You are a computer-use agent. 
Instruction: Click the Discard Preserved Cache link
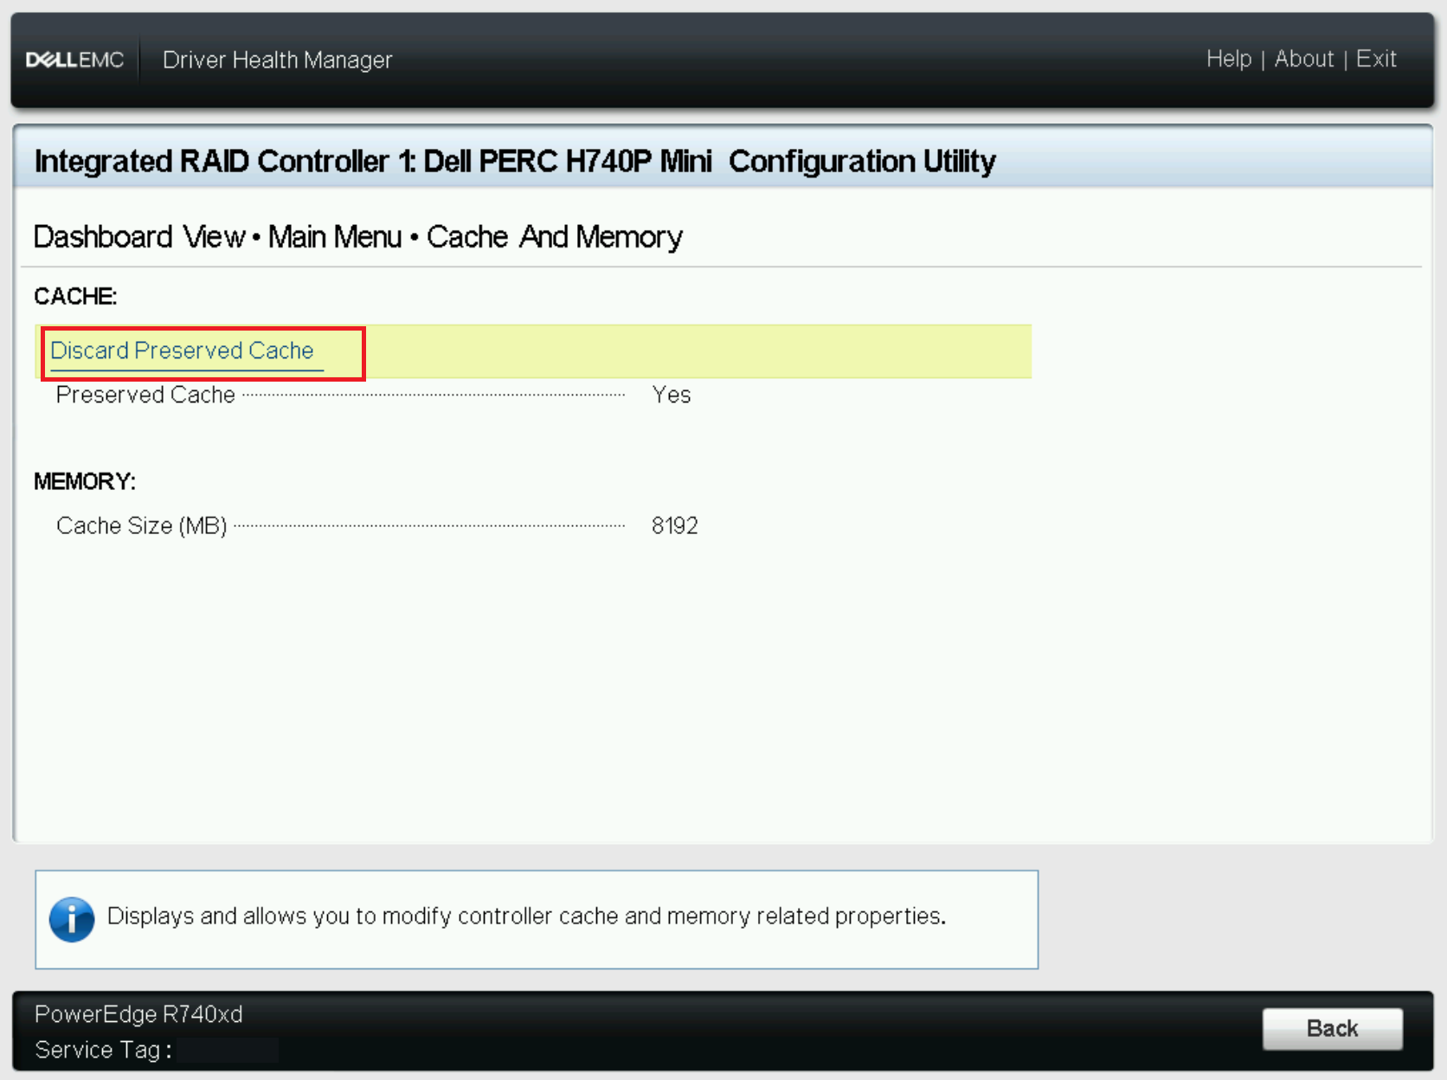[x=183, y=350]
